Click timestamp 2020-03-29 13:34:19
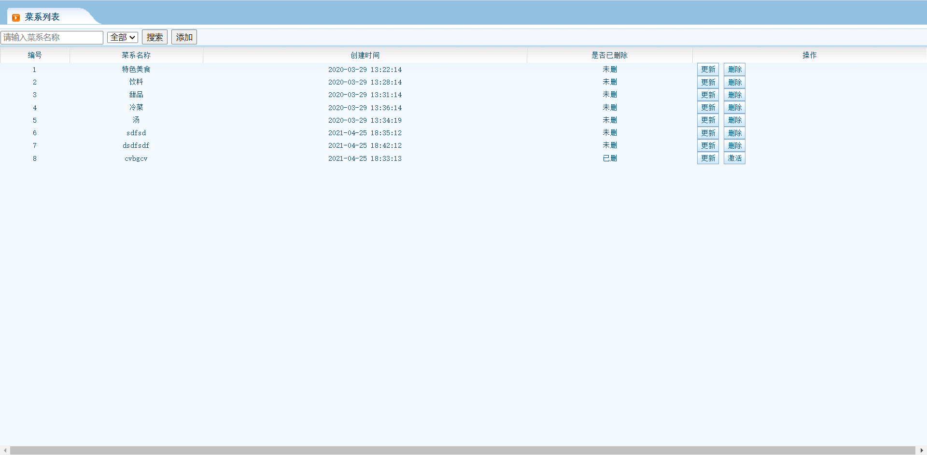 365,120
